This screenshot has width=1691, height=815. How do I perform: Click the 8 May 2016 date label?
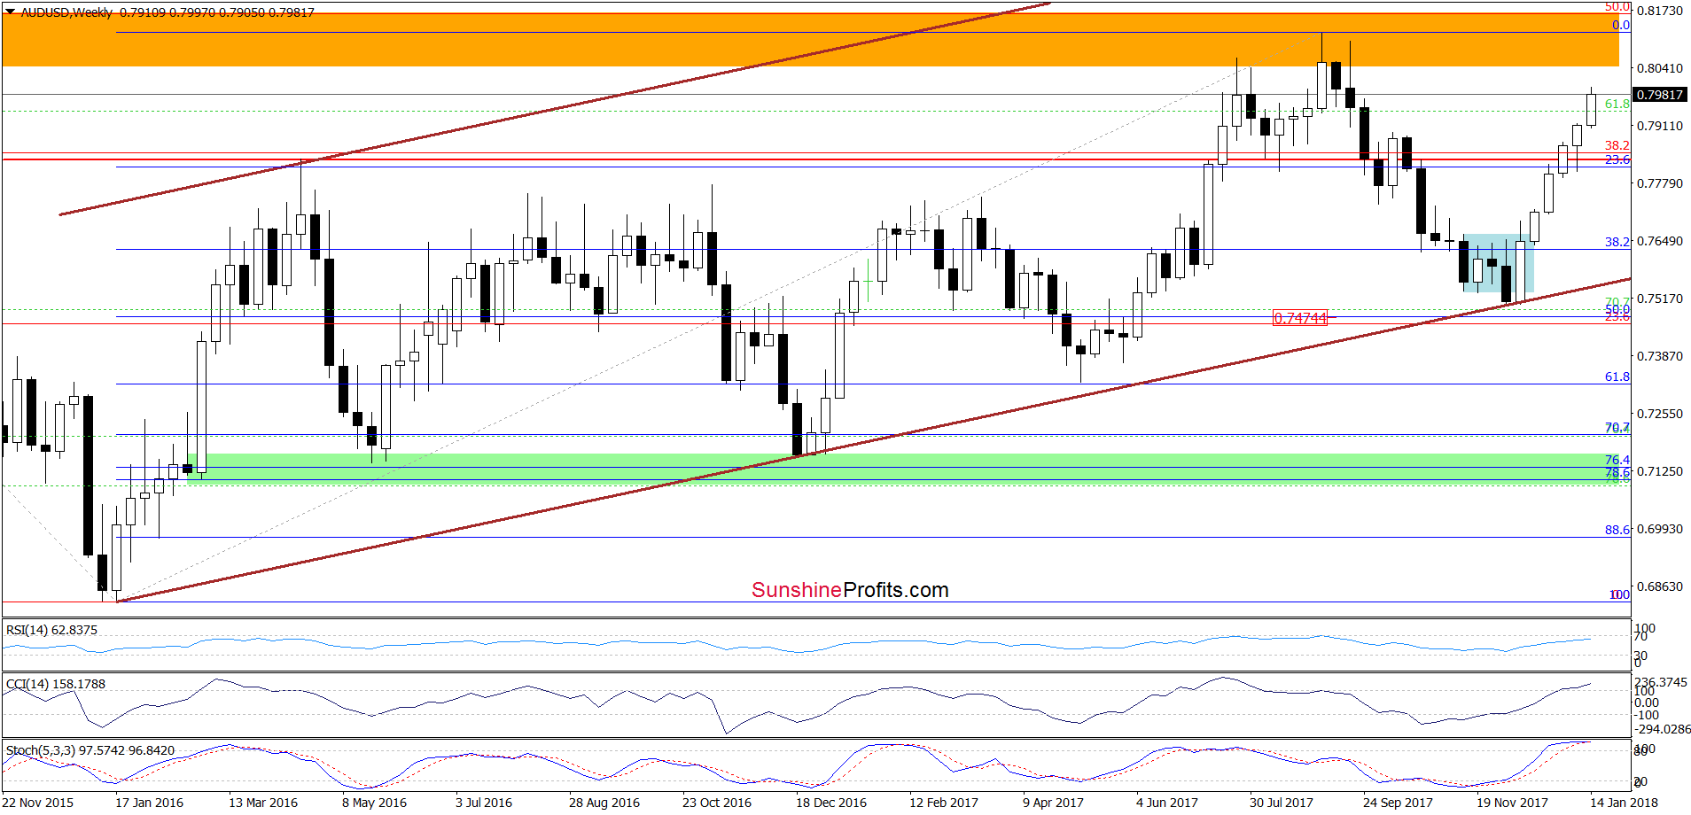click(x=374, y=803)
